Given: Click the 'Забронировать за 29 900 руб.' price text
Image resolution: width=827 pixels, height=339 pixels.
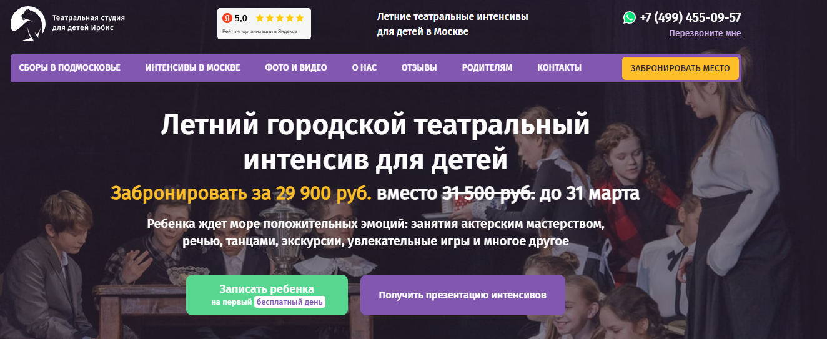Looking at the screenshot, I should tap(241, 193).
